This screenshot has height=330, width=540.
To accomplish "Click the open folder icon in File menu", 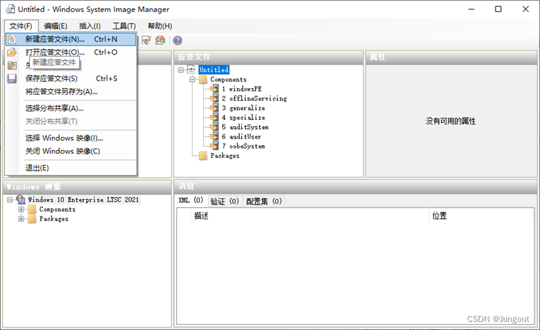I will (x=11, y=52).
